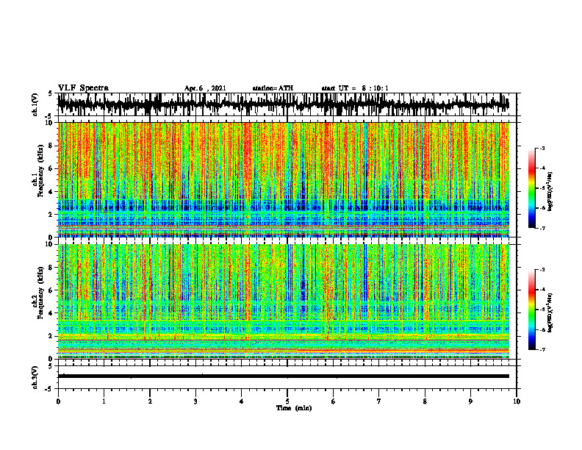
Task: Click time axis tick label '3'
Action: tap(195, 401)
